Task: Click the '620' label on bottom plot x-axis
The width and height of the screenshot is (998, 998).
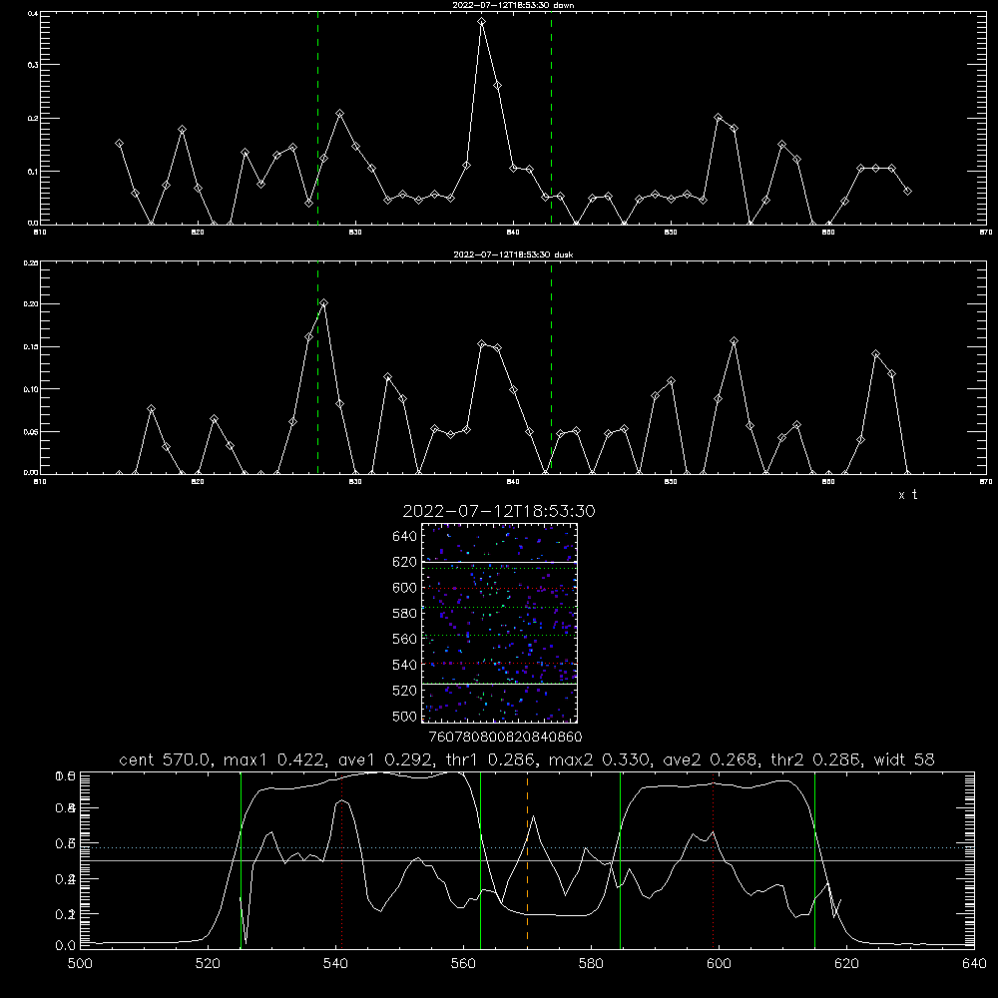Action: pos(846,964)
